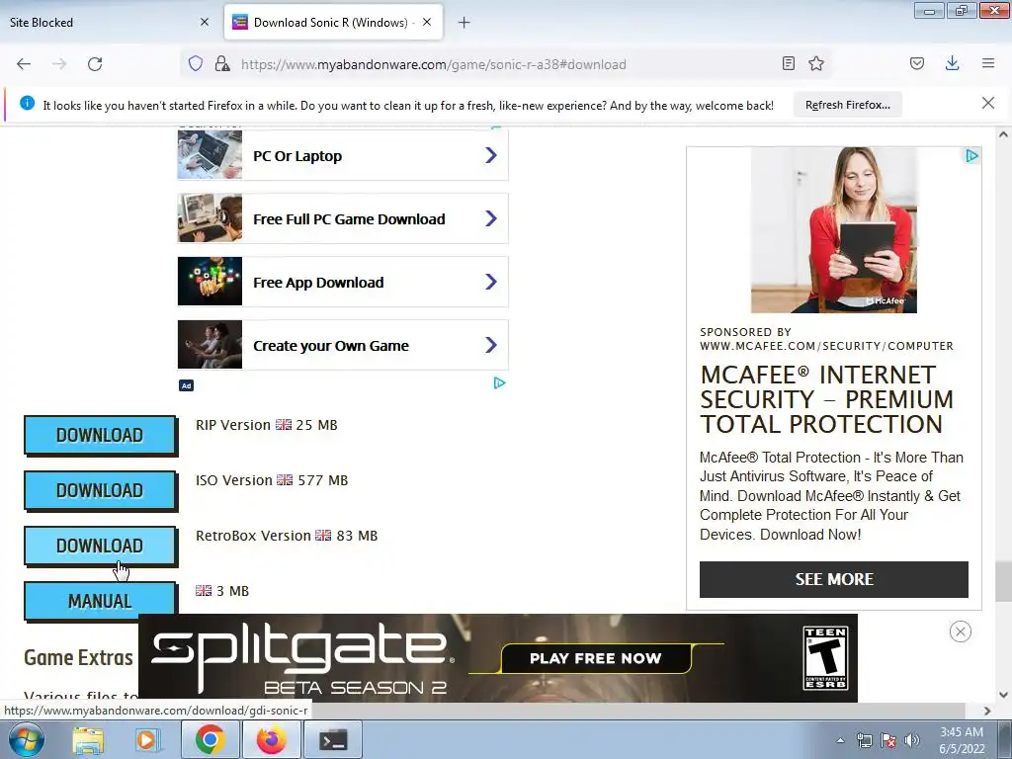The height and width of the screenshot is (759, 1012).
Task: Click the address bar URL field
Action: pyautogui.click(x=506, y=64)
